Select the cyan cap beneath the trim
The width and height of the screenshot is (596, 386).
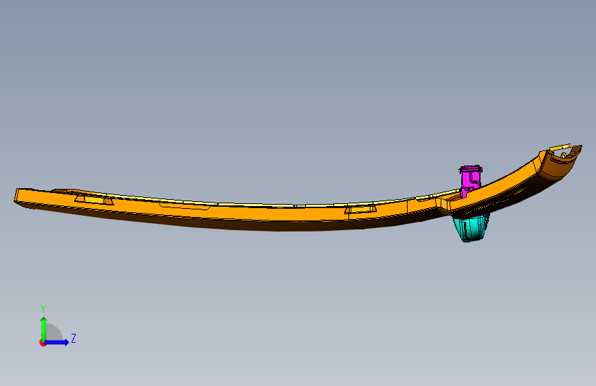tap(471, 227)
